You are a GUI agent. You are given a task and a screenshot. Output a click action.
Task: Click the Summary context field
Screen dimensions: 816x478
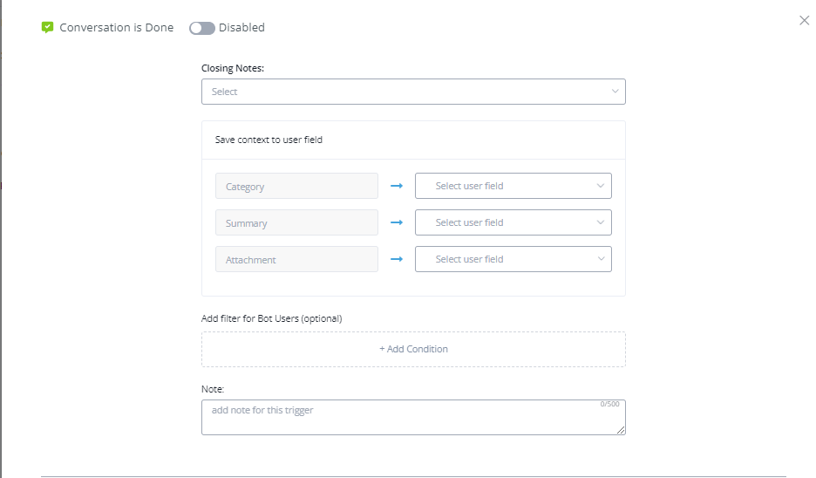(296, 222)
